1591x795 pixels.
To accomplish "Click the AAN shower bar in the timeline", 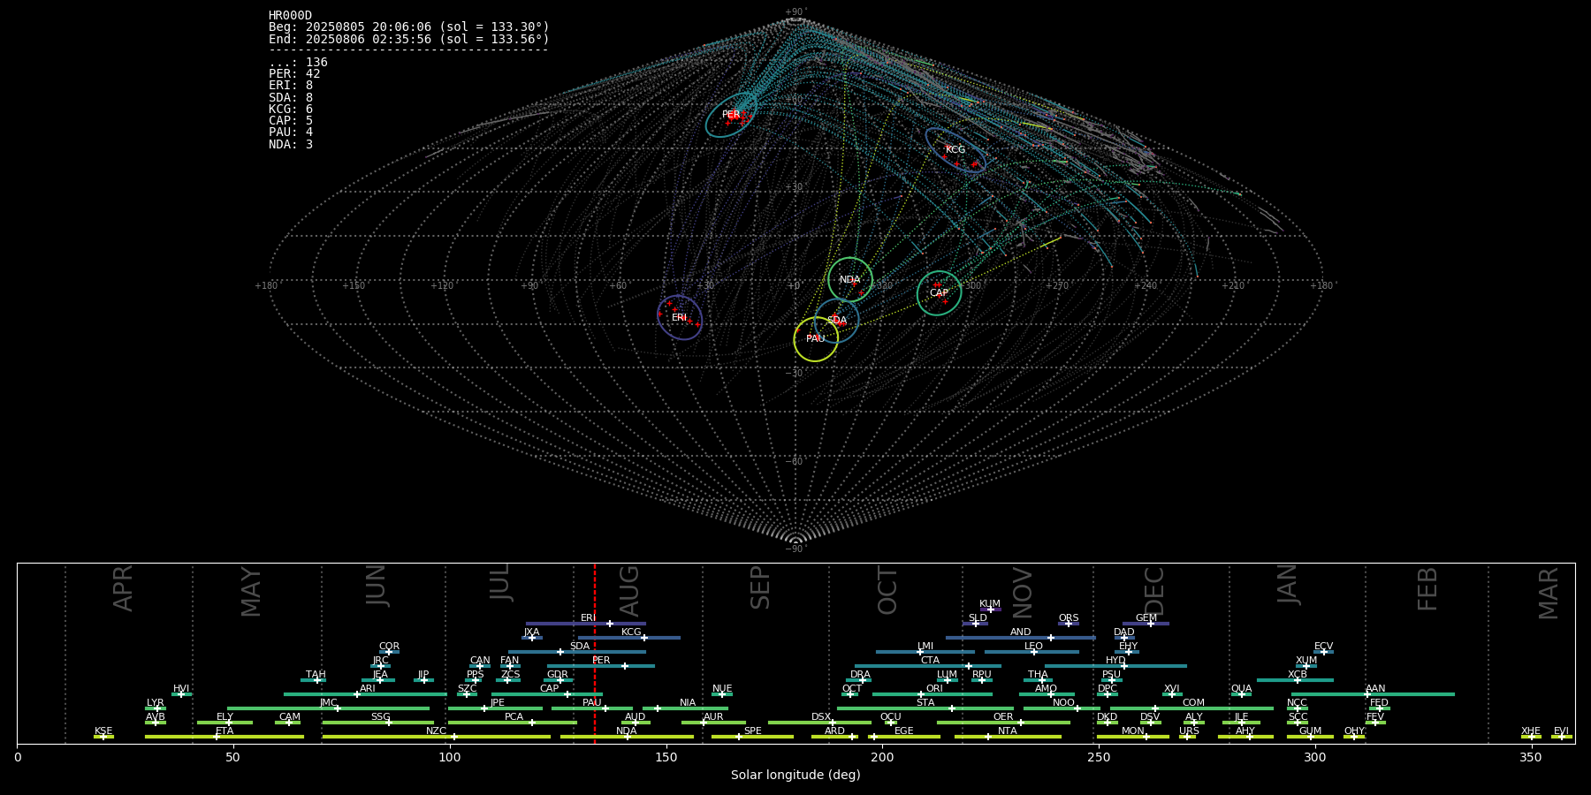I will [1371, 694].
